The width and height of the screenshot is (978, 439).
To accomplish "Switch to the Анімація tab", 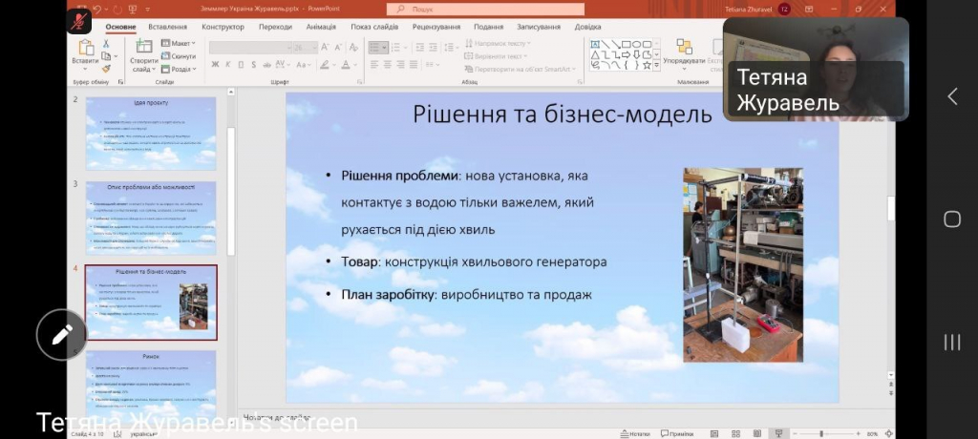I will point(321,27).
